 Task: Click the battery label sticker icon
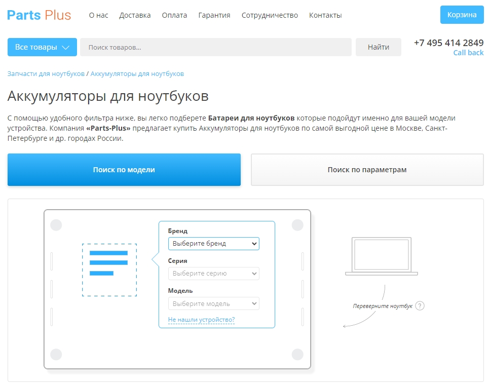[x=109, y=269]
